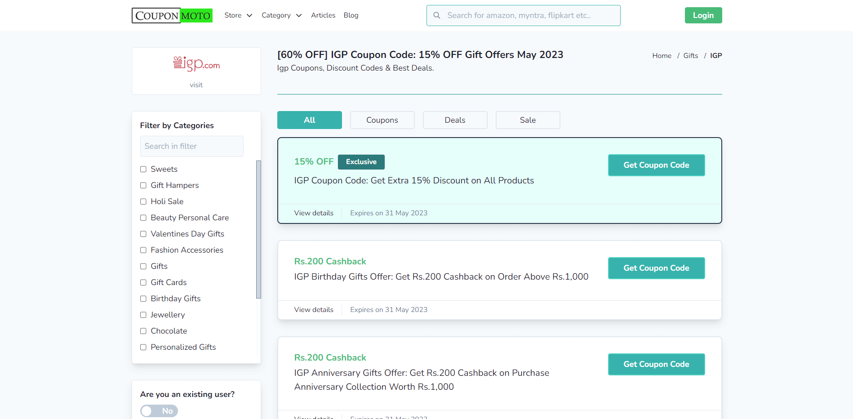This screenshot has width=853, height=419.
Task: Check the Beauty Personal Care category
Action: 143,218
